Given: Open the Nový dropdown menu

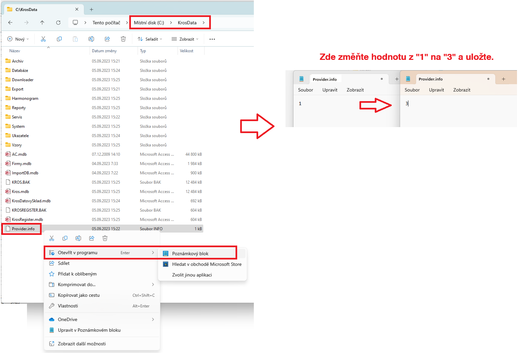Looking at the screenshot, I should pyautogui.click(x=18, y=39).
